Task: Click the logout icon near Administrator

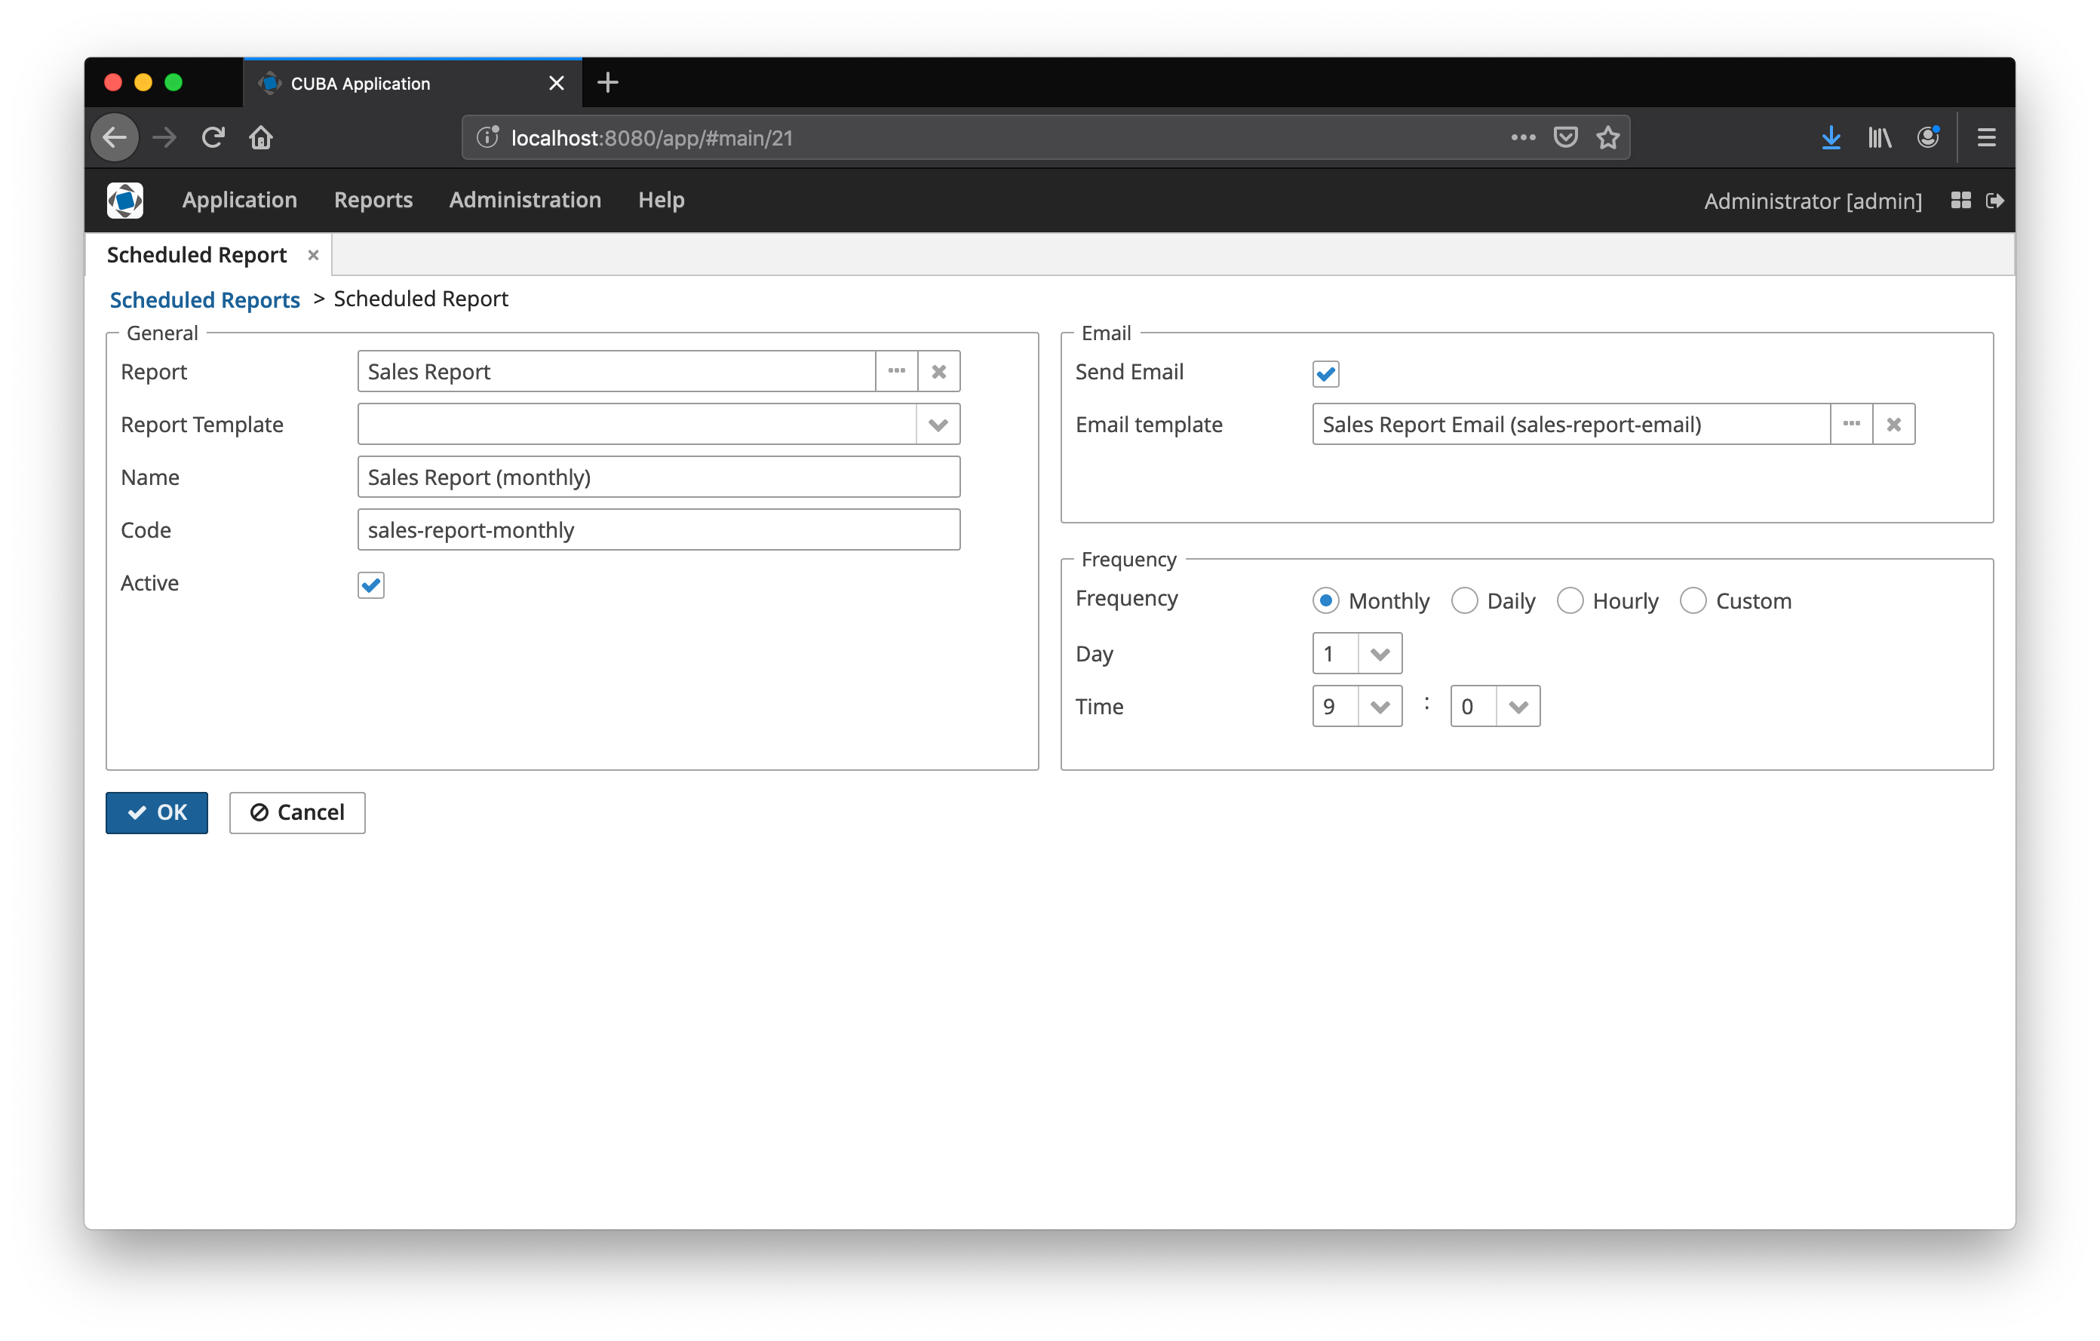Action: [x=1994, y=201]
